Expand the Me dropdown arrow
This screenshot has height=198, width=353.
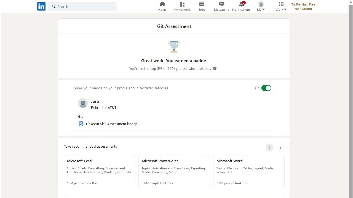(263, 10)
